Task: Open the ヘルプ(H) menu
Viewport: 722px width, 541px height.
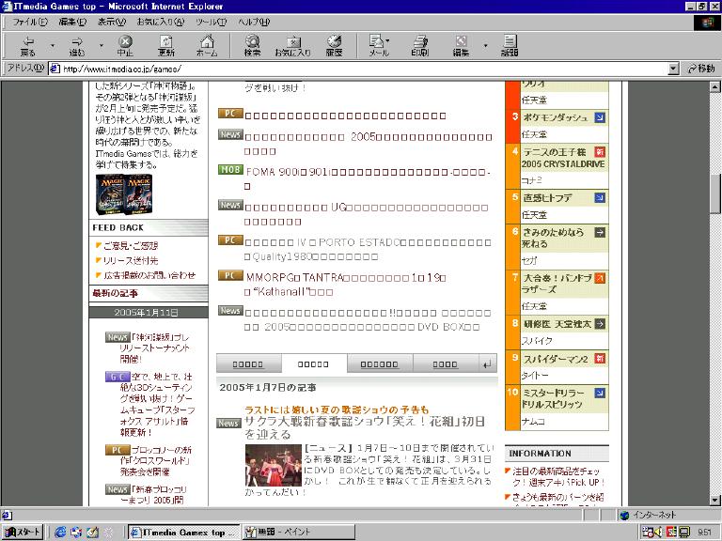Action: (x=254, y=22)
